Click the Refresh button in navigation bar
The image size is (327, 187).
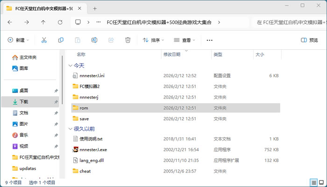tap(60, 22)
